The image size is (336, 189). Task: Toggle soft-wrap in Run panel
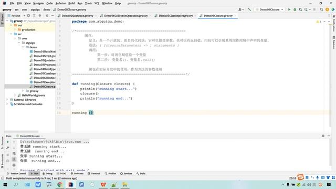(14, 154)
